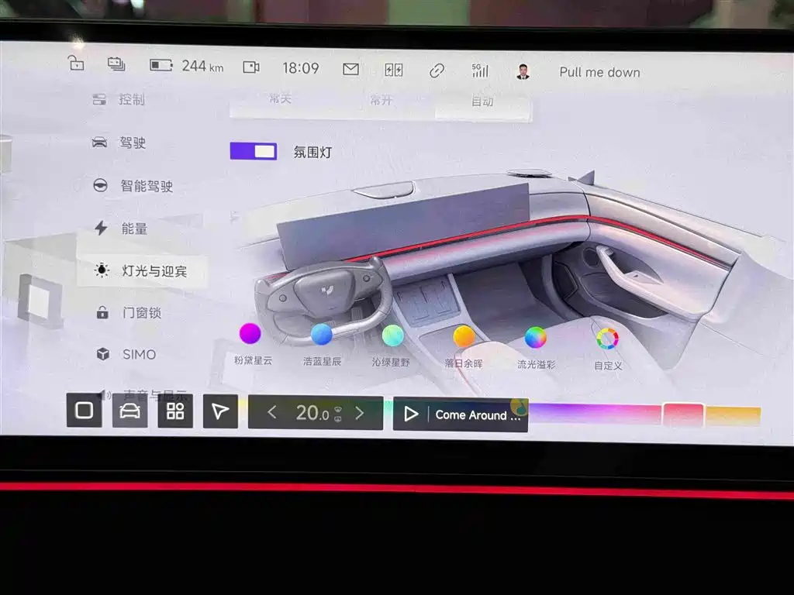Open the SIMO menu item
This screenshot has height=595, width=794.
126,354
